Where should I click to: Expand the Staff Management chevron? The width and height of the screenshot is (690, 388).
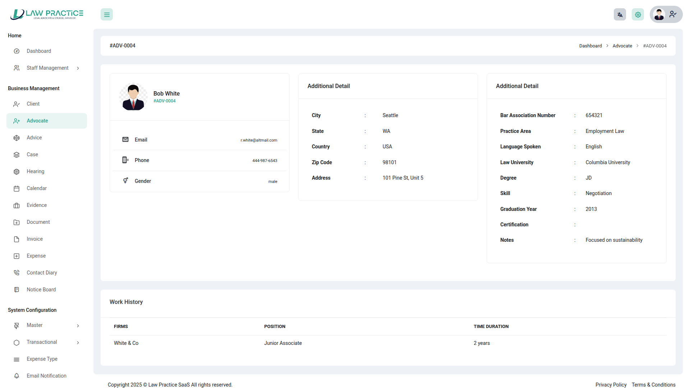coord(78,68)
